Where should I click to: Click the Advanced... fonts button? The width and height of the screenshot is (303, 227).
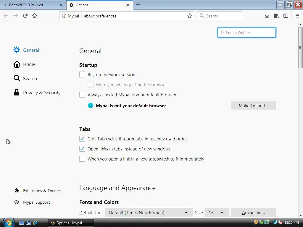coord(254,213)
